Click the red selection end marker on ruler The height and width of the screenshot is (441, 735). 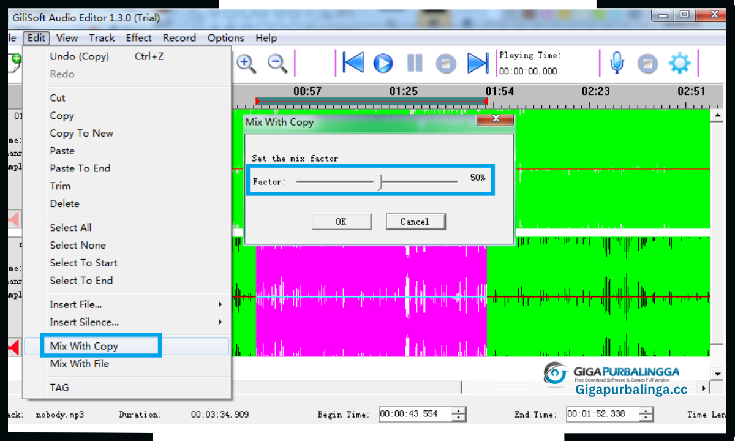click(486, 102)
